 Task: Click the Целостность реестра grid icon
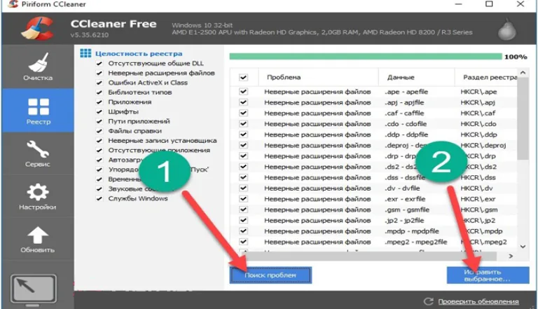[85, 53]
